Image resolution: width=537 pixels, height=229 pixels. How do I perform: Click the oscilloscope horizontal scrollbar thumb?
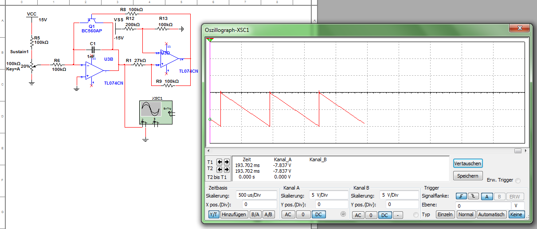click(517, 151)
